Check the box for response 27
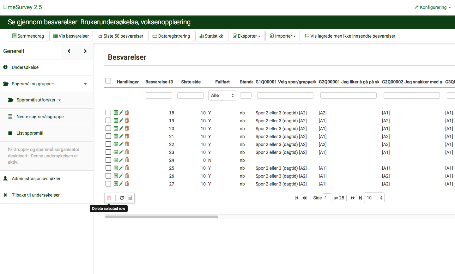The image size is (455, 274). tap(108, 184)
